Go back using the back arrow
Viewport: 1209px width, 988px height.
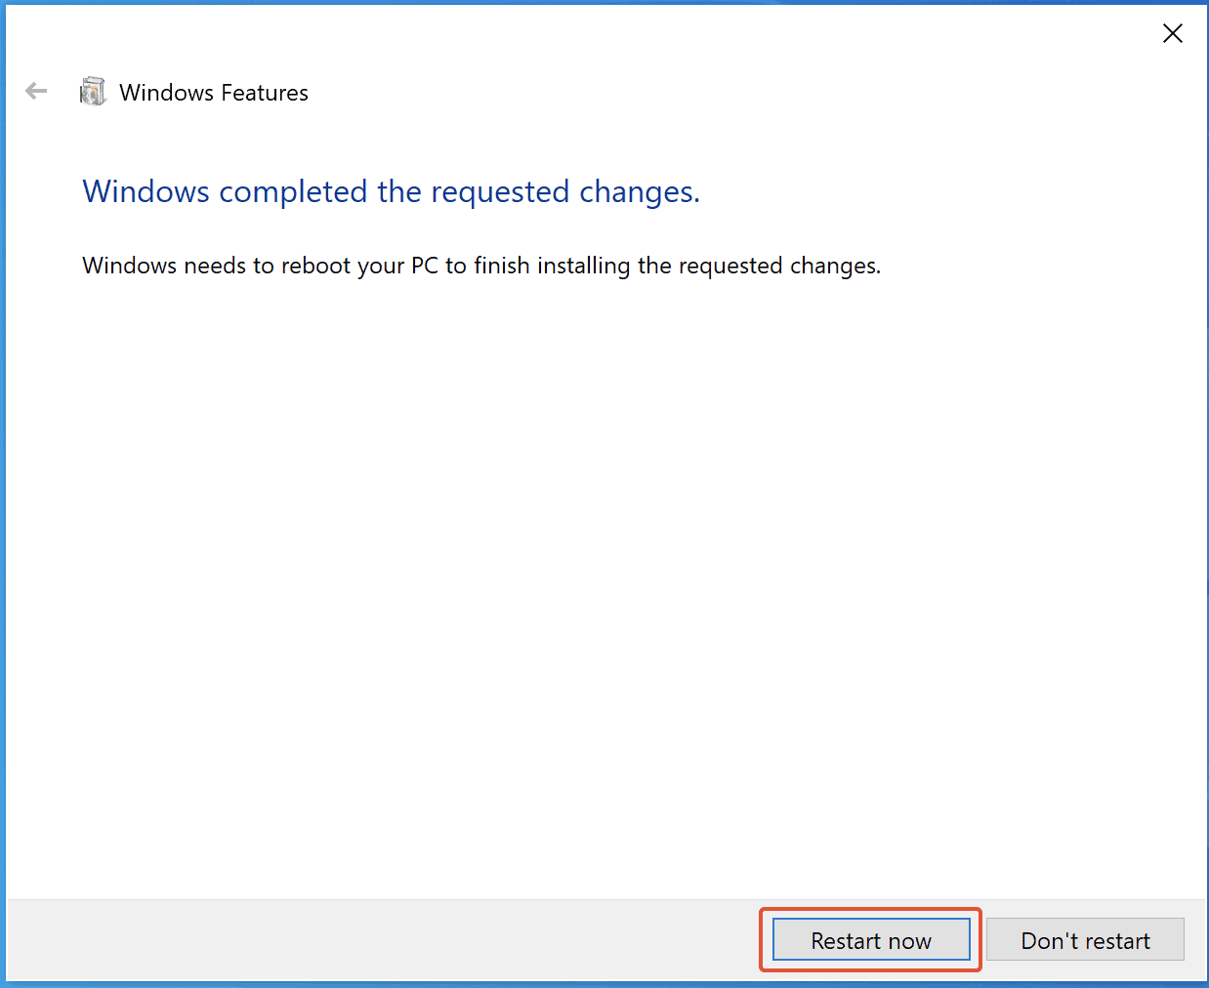point(36,92)
